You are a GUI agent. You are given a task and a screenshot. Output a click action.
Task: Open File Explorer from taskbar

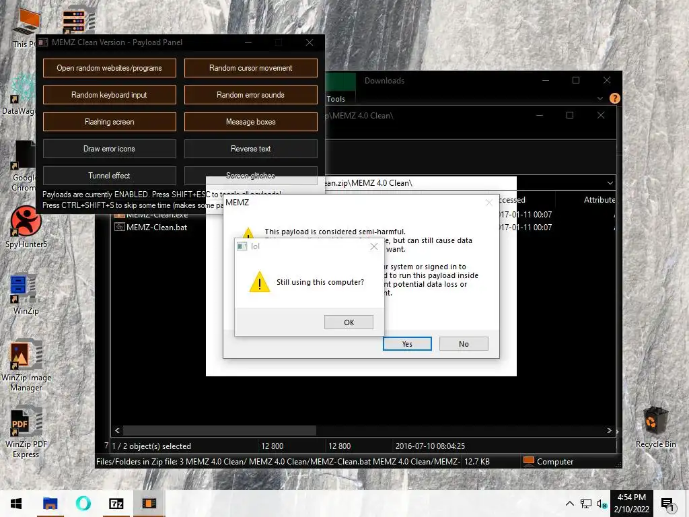(x=50, y=504)
